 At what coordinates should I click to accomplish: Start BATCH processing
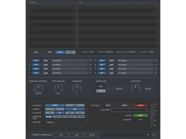tap(108, 105)
